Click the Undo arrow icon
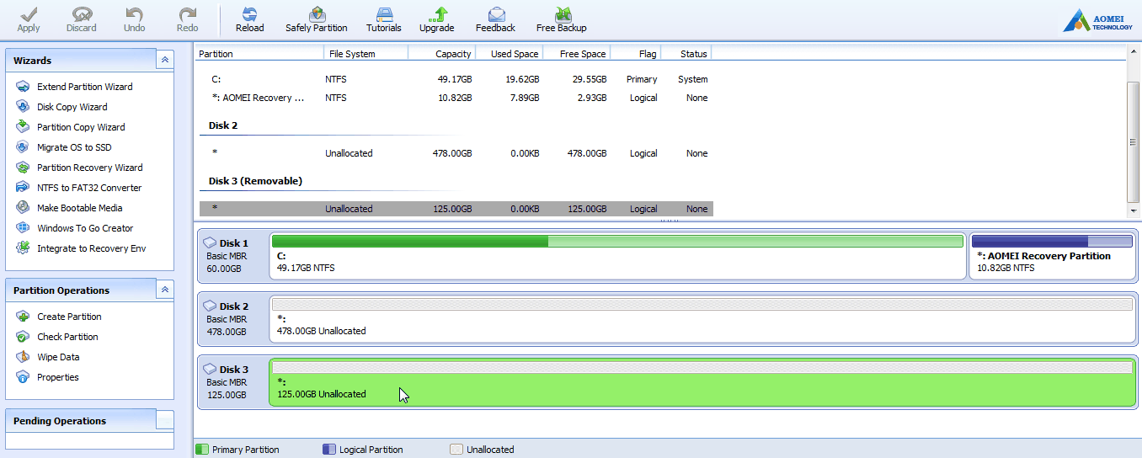Viewport: 1142px width, 458px height. pyautogui.click(x=134, y=14)
